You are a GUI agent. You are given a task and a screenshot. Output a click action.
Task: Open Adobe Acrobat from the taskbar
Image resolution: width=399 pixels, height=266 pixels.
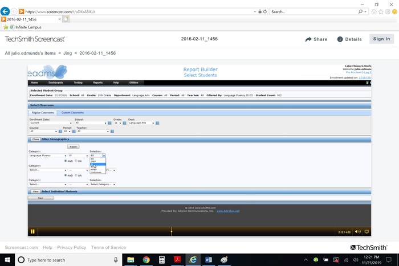pos(177,260)
